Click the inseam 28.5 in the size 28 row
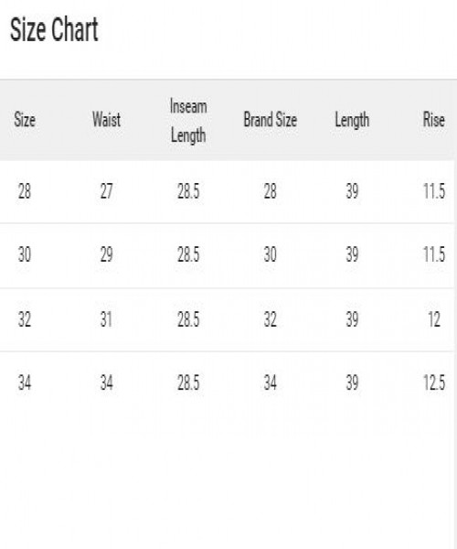457x549 pixels. point(188,191)
